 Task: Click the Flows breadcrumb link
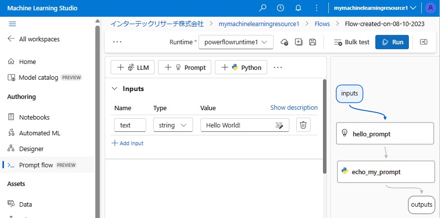(322, 24)
